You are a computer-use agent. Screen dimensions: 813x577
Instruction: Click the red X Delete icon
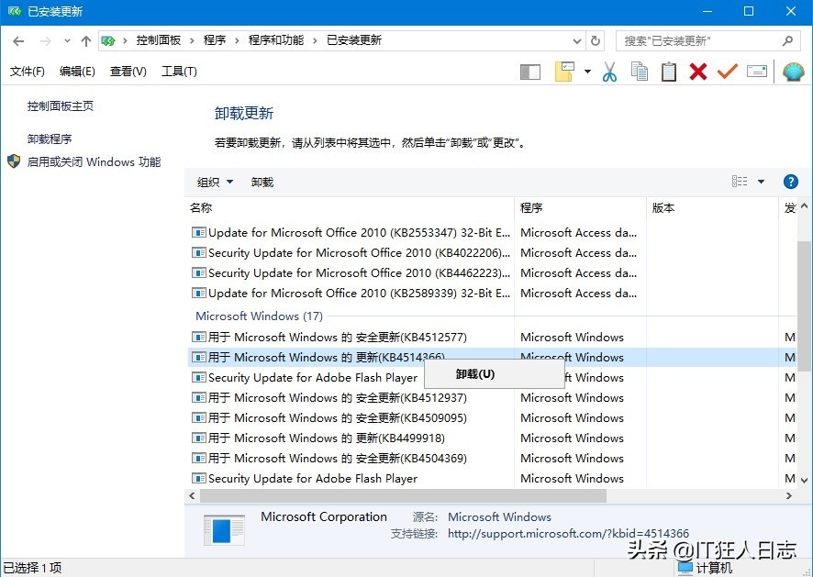[698, 72]
